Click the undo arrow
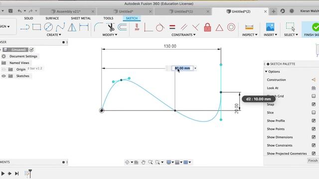The width and height of the screenshot is (319, 179). [x=19, y=11]
